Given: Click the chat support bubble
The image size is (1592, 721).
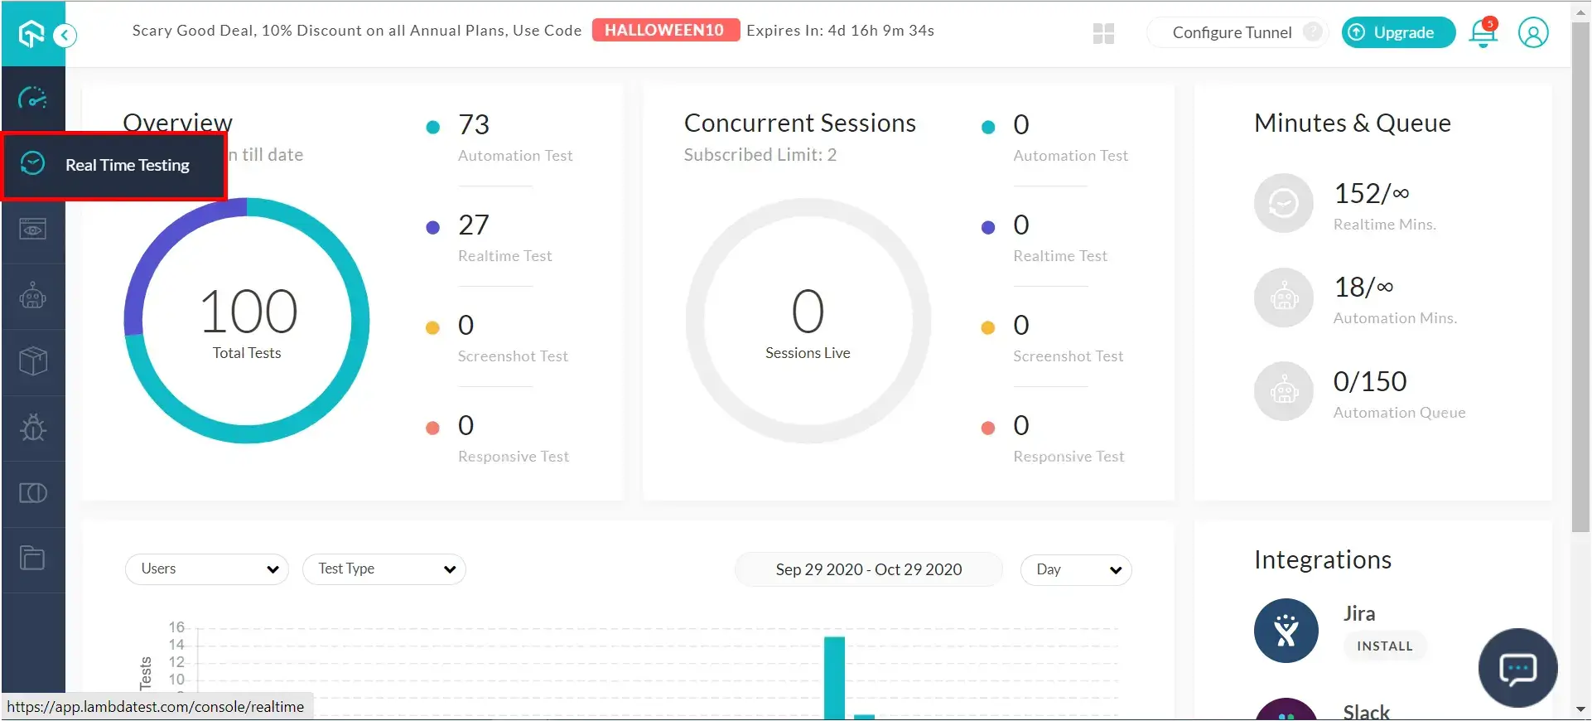Looking at the screenshot, I should point(1517,668).
